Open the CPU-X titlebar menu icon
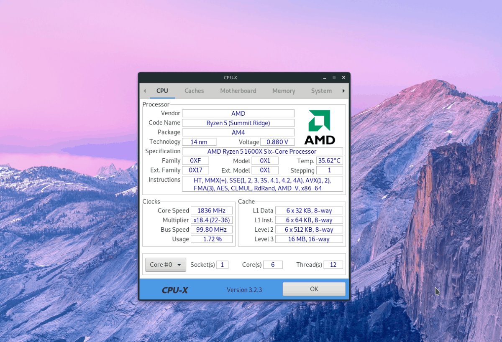This screenshot has height=342, width=502. (334, 78)
